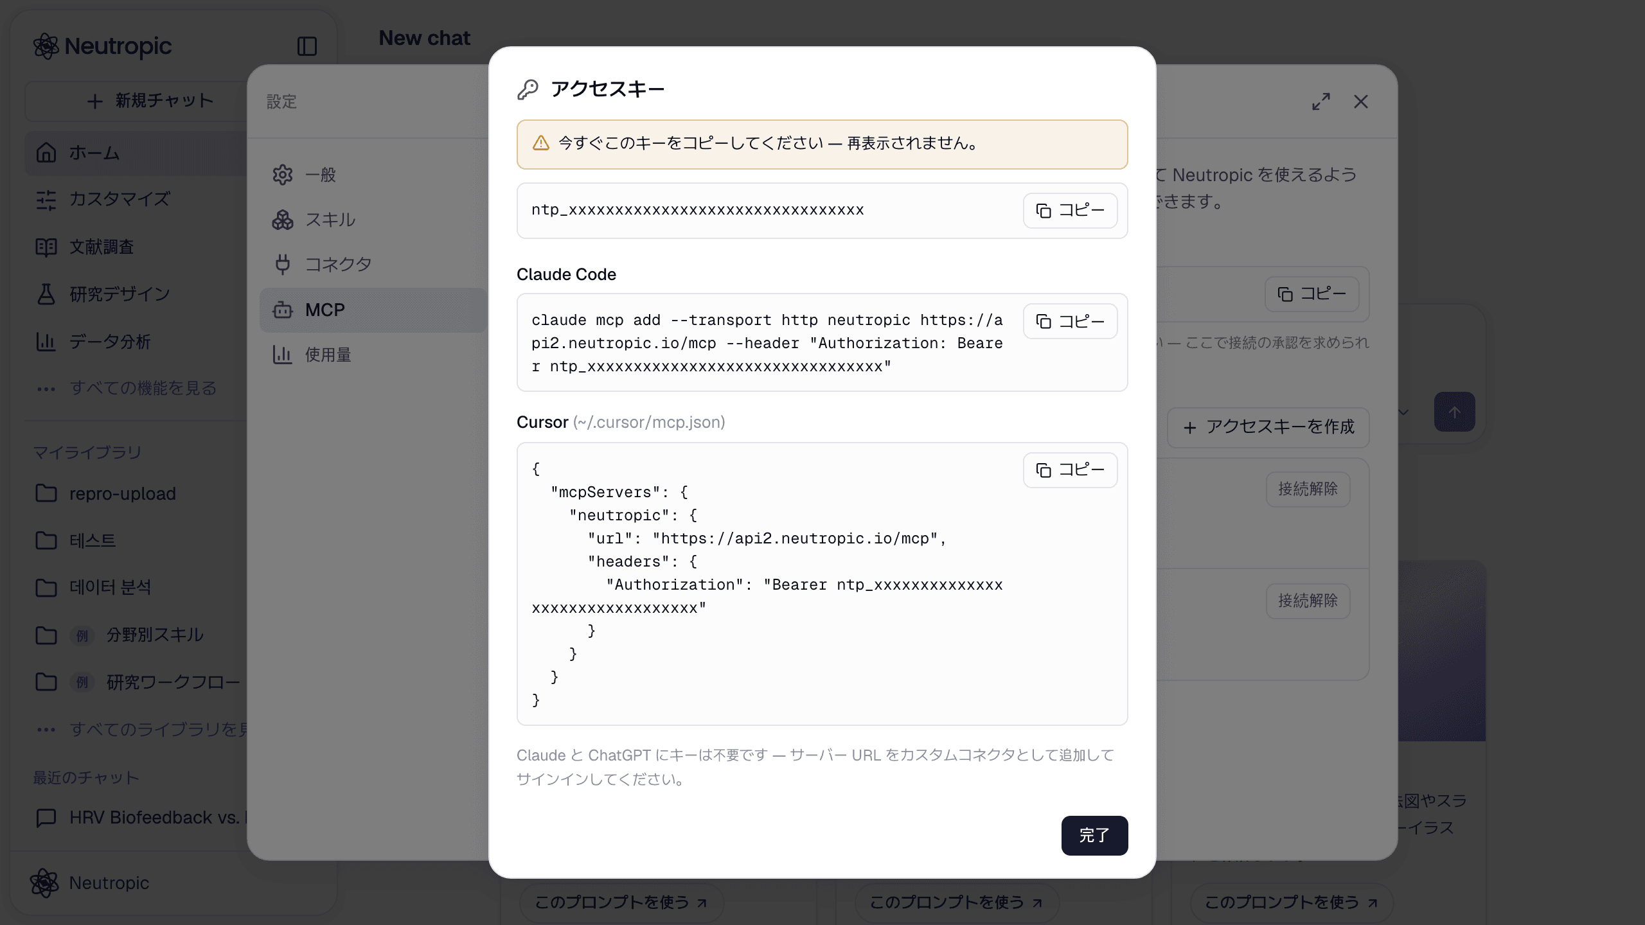
Task: Use the leftmost このプロンプトを使う link
Action: pyautogui.click(x=621, y=903)
